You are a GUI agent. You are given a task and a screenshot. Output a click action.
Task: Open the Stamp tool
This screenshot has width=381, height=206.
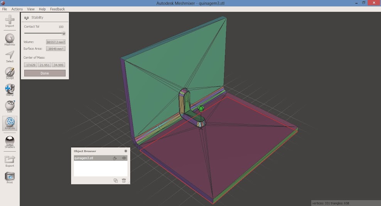[x=10, y=90]
